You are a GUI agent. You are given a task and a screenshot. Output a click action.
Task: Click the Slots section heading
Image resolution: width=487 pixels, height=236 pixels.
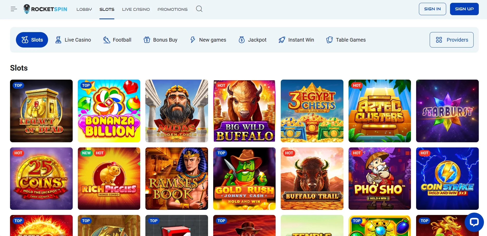pos(19,68)
